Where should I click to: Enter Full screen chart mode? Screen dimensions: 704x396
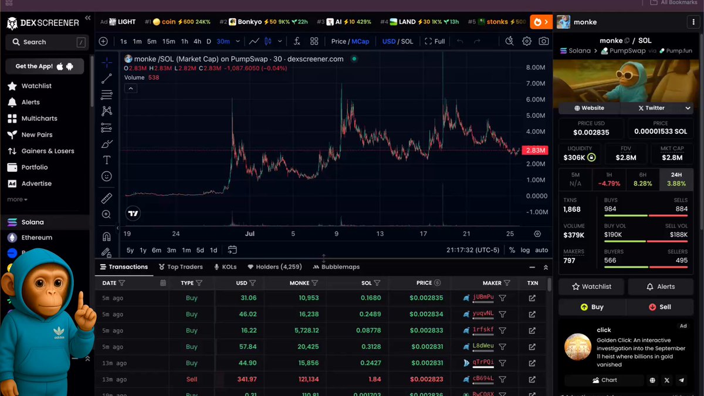click(435, 42)
